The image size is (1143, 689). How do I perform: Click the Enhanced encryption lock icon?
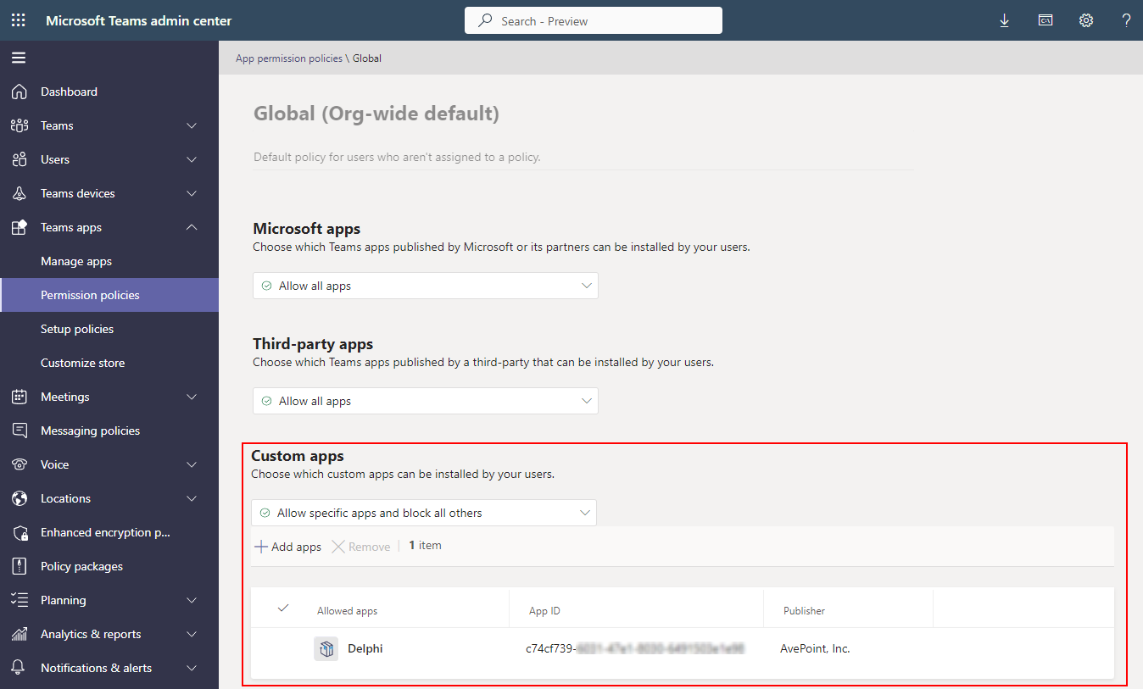click(x=20, y=532)
